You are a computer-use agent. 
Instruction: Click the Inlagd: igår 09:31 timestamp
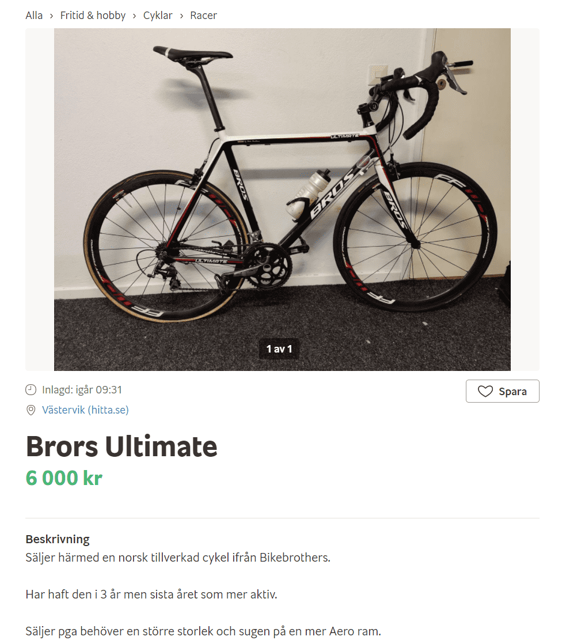[82, 390]
